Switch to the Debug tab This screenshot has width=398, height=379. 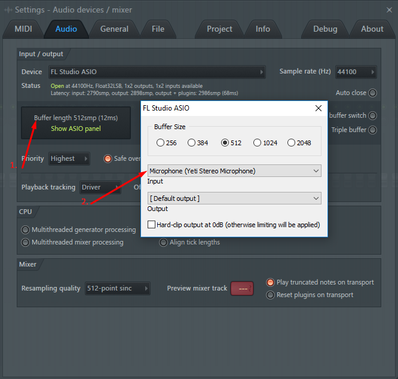coord(325,29)
